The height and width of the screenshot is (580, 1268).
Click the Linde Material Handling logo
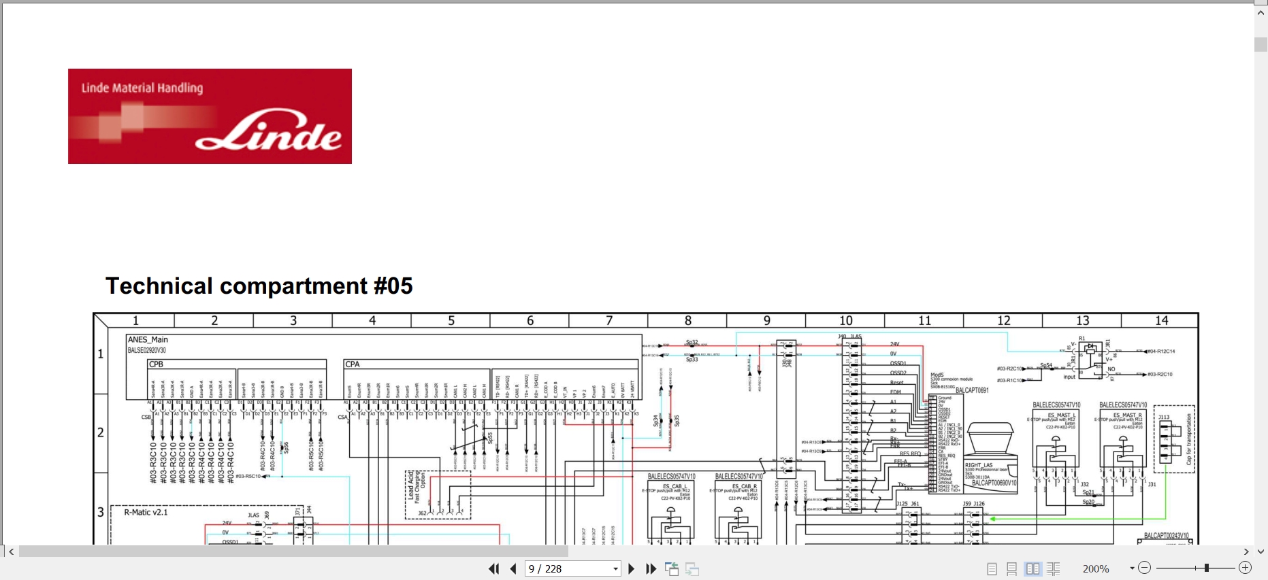pos(210,116)
